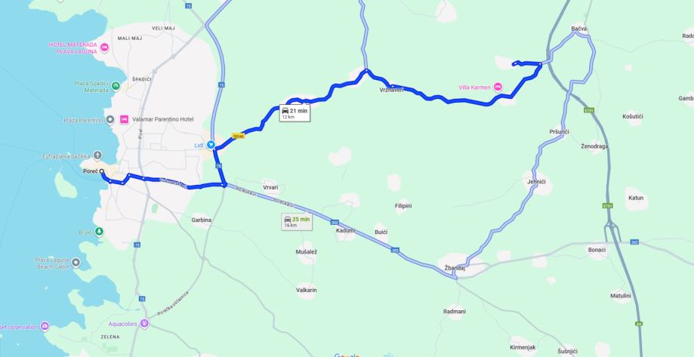Click the Poreč origin point marker
The height and width of the screenshot is (357, 694).
[102, 171]
